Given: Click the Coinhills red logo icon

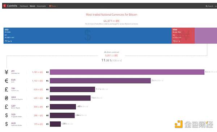Looking at the screenshot, I should tap(5, 6).
